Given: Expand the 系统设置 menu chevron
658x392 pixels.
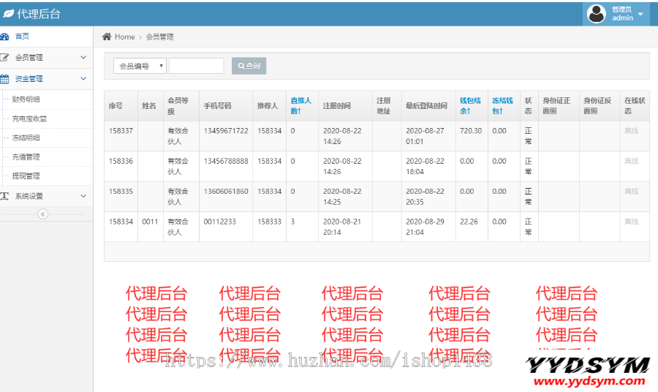Looking at the screenshot, I should pos(83,196).
